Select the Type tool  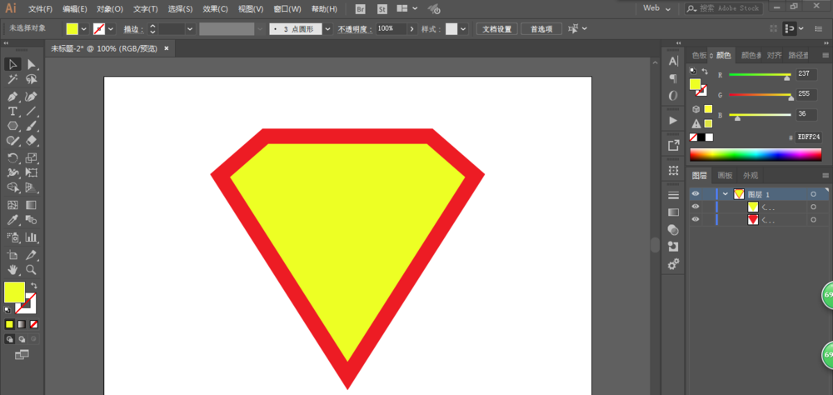coord(12,111)
